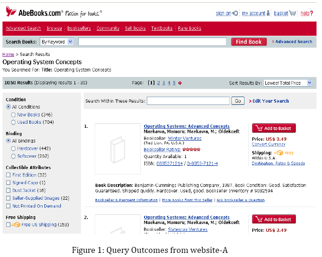Open the By Keyword search type dropdown
The width and height of the screenshot is (322, 257).
(57, 42)
